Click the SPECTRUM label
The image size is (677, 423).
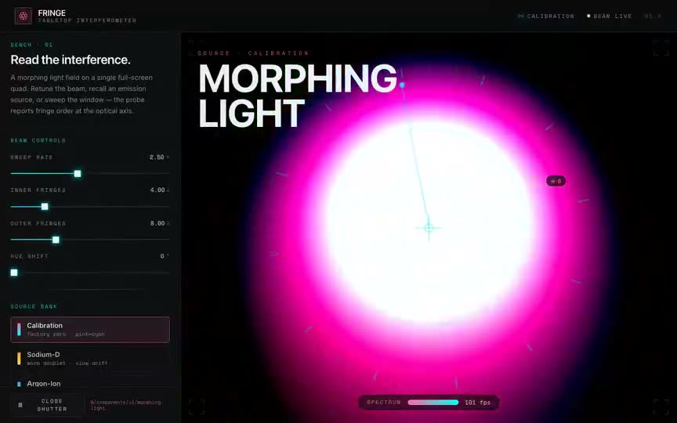[384, 403]
